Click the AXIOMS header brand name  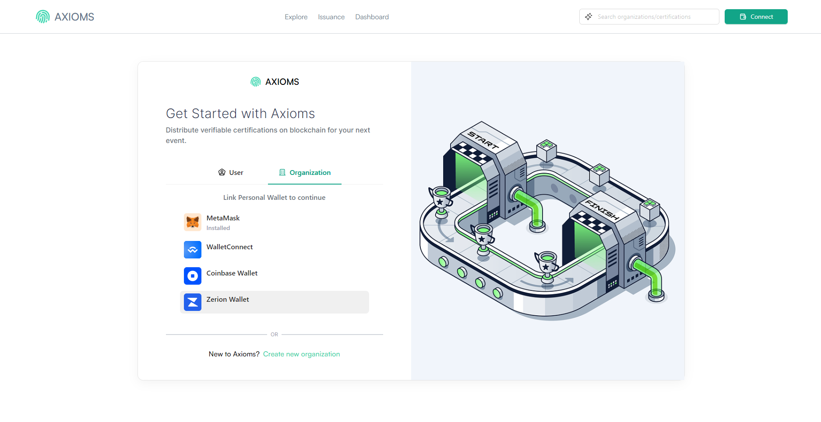[74, 17]
